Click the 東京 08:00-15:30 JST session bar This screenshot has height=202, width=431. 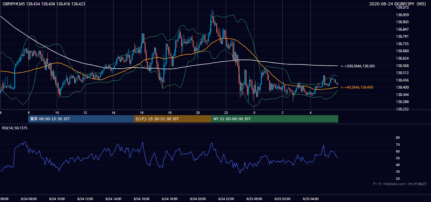(x=81, y=119)
